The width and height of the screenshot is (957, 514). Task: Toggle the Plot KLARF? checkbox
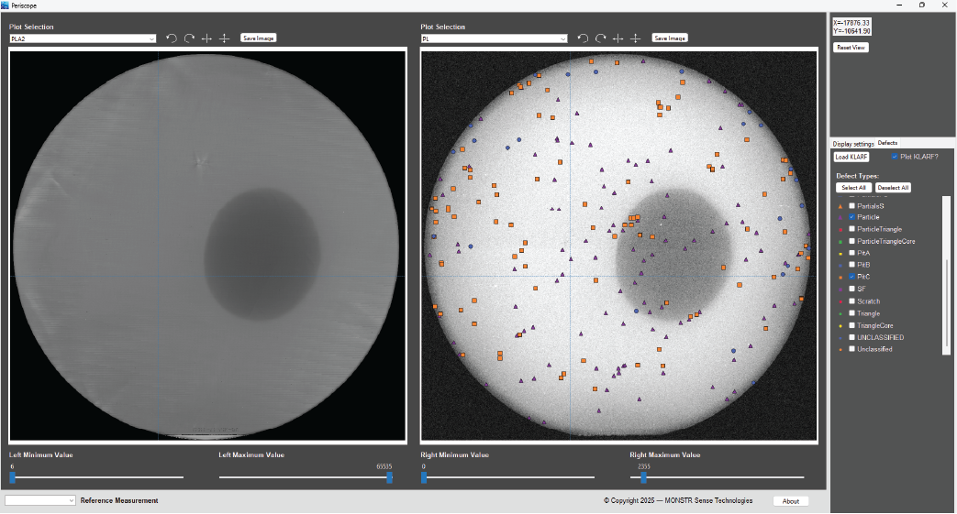pos(895,157)
